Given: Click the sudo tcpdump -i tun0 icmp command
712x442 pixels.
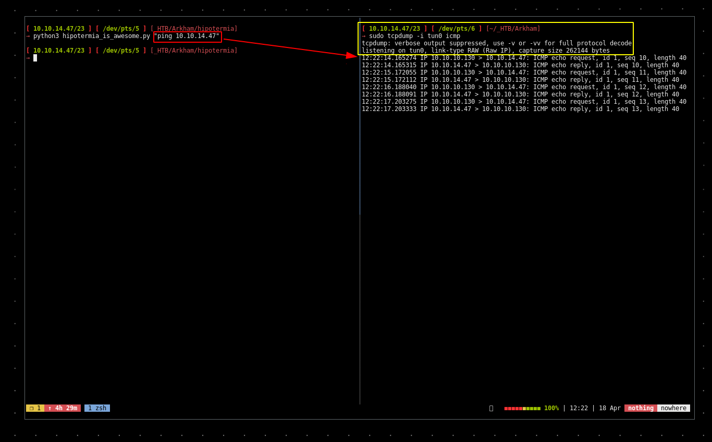Looking at the screenshot, I should coord(414,36).
